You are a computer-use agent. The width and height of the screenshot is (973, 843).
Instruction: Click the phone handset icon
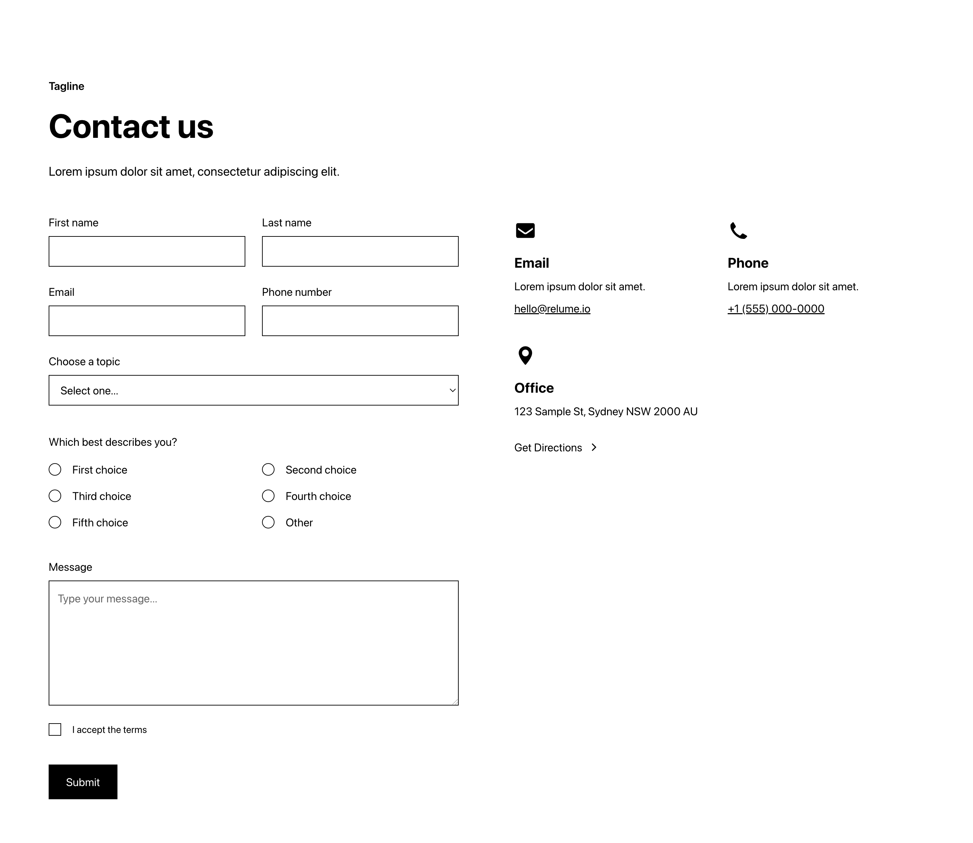point(738,231)
